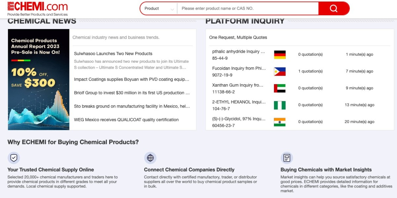
Task: Open Briolf Group $30 million investment news
Action: 132,93
